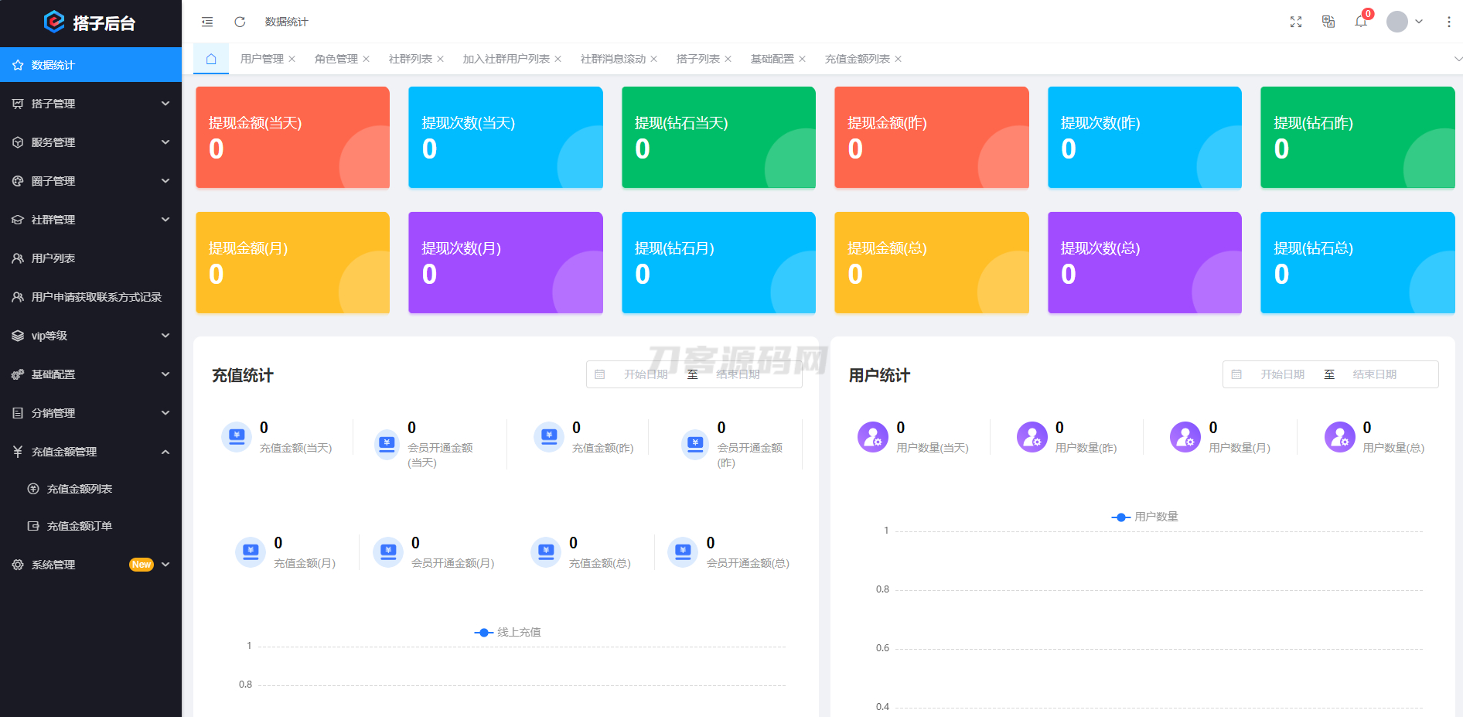This screenshot has height=717, width=1463.
Task: Close the 充值金额列表 tab
Action: [x=898, y=59]
